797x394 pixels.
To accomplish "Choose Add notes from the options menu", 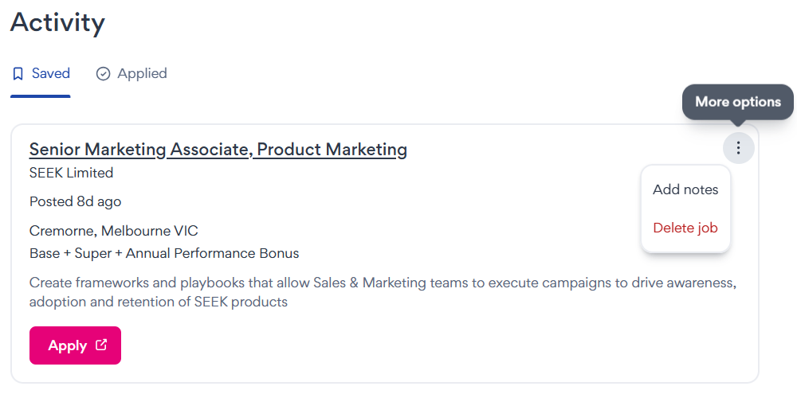I will tap(685, 189).
